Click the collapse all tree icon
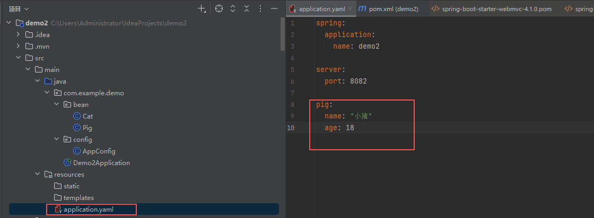 click(247, 8)
